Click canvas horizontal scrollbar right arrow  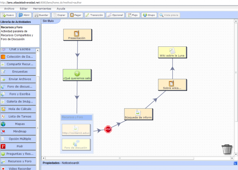click(x=232, y=158)
